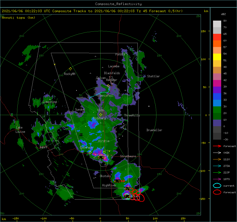Screen dimensions: 237x222
Task: Click the Ponoka town label
Action: point(120,54)
